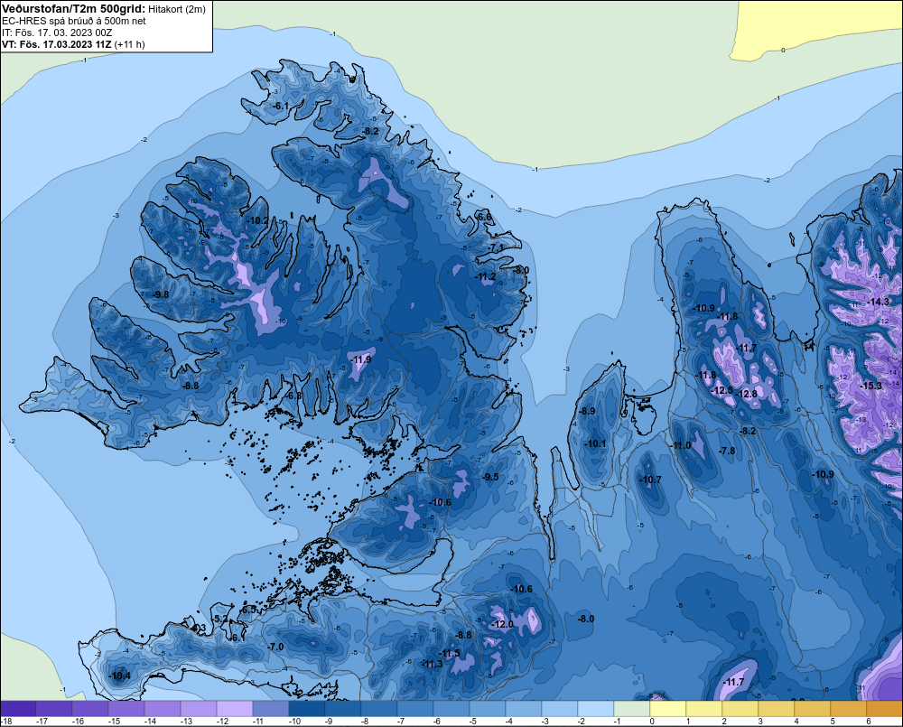The width and height of the screenshot is (903, 727).
Task: Pick the legend swatch between 3 and 4
Action: [x=777, y=709]
